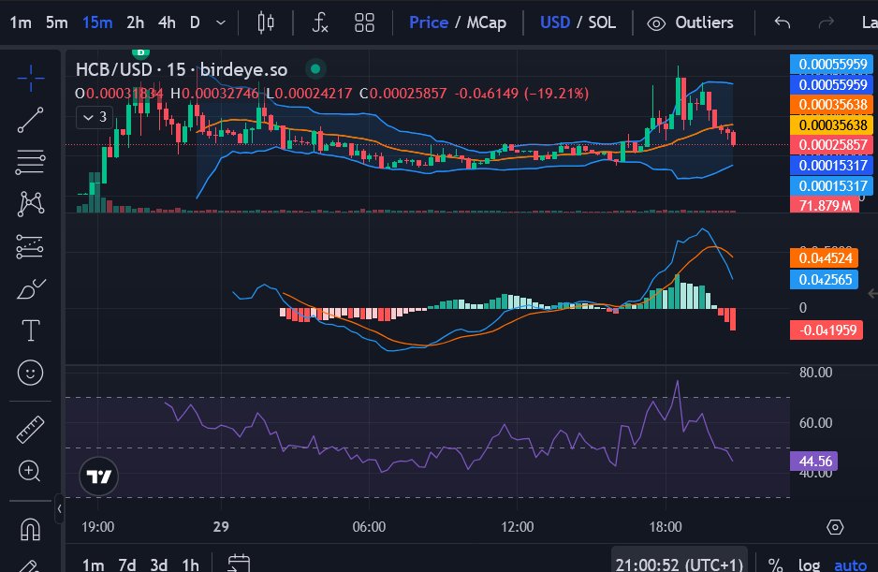Screen dimensions: 878x572
Task: Collapse the 3 indicators legend
Action: pyautogui.click(x=95, y=117)
